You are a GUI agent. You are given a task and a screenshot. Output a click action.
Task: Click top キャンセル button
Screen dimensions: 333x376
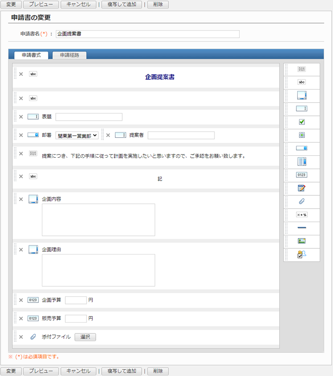(78, 4)
